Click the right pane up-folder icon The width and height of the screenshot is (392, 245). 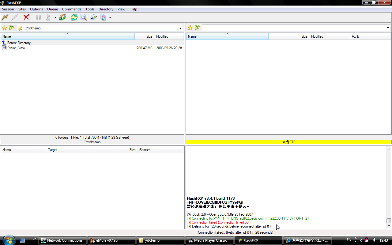pyautogui.click(x=197, y=28)
